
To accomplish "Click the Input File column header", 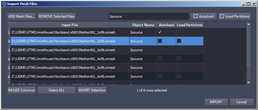I will point(70,25).
